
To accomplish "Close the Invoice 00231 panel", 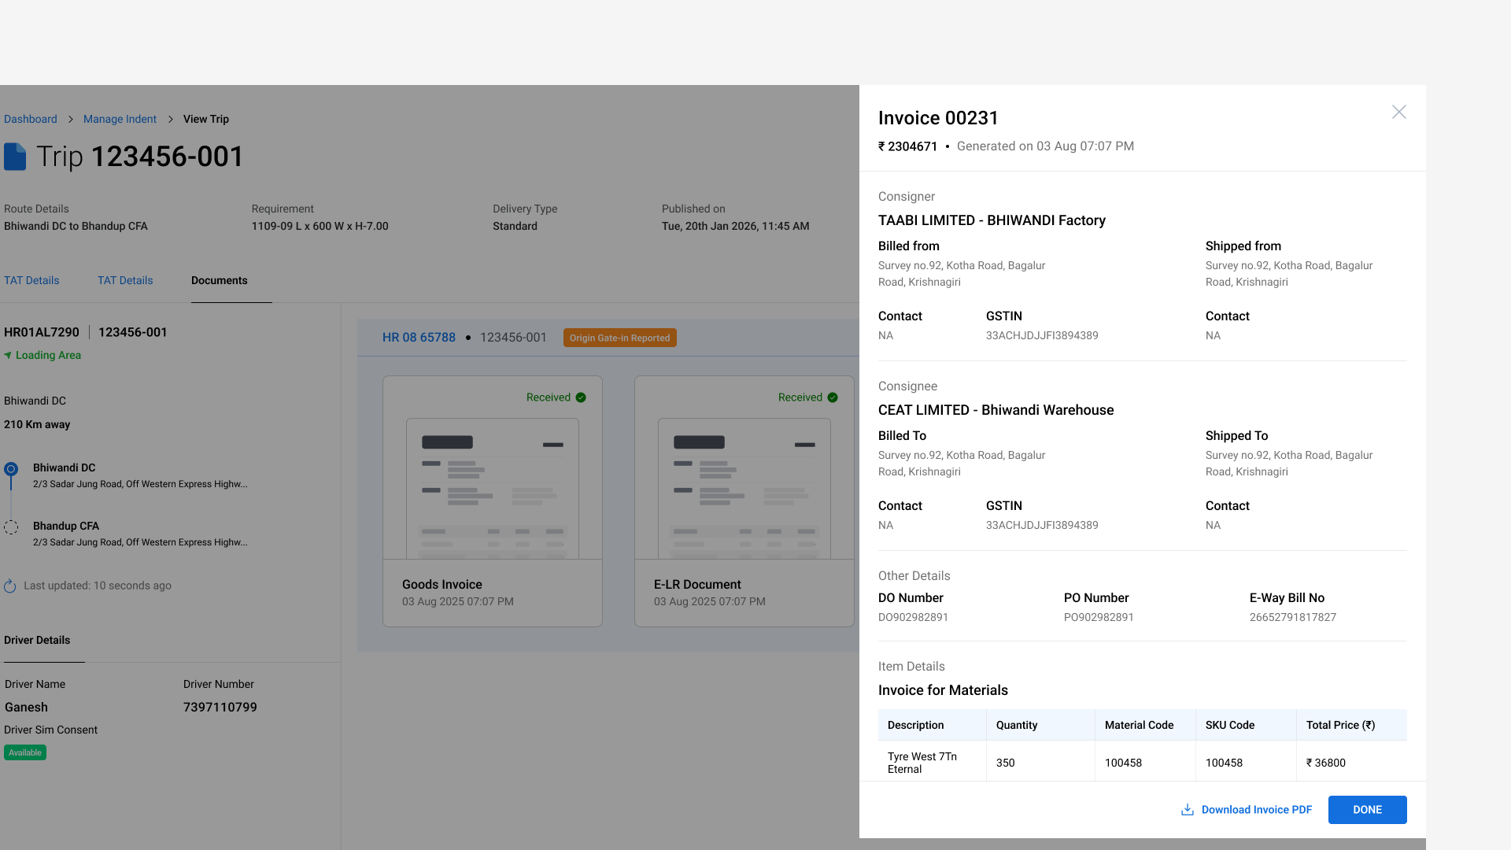I will coord(1398,112).
